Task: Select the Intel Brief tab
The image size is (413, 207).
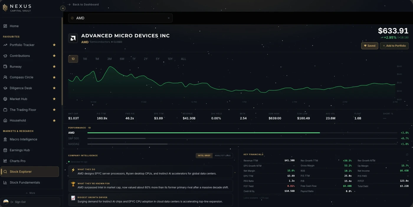Action: [204, 155]
